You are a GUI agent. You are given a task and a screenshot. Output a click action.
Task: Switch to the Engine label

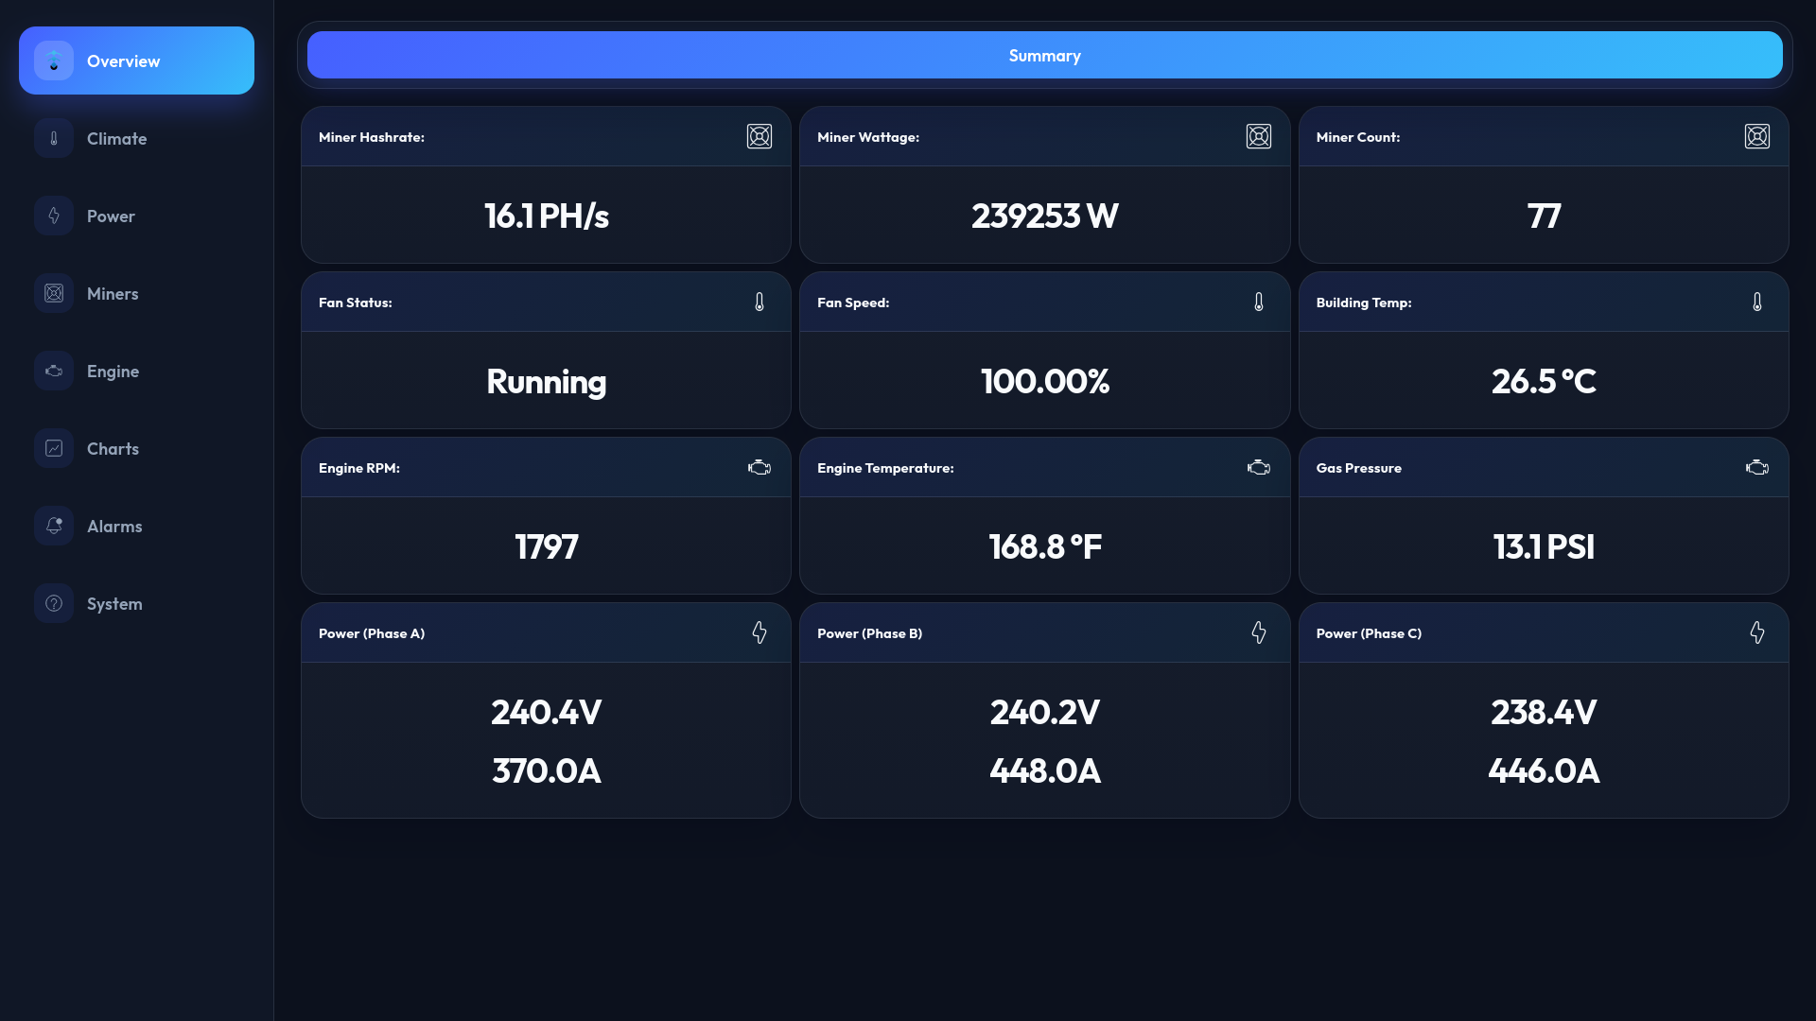113,372
